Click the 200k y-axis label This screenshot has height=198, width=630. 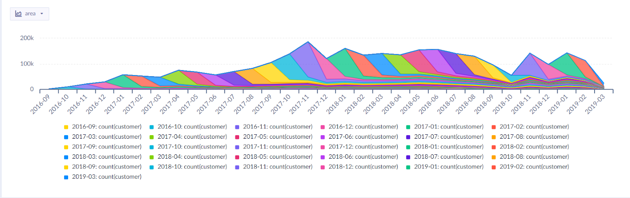point(27,38)
